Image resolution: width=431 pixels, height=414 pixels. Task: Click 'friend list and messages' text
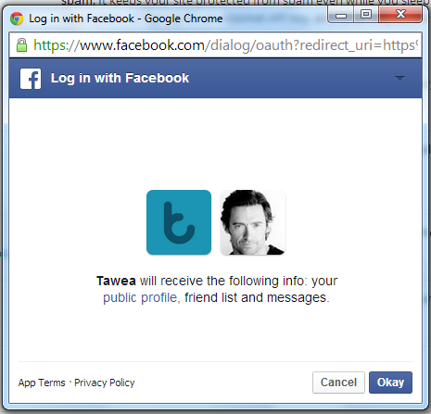[x=257, y=297]
